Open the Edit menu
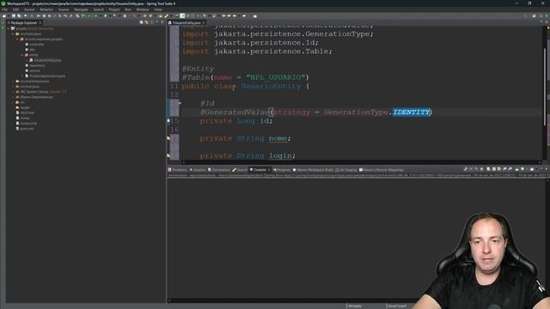This screenshot has height=309, width=550. (15, 9)
